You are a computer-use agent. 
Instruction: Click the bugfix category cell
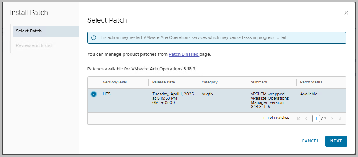(x=207, y=94)
